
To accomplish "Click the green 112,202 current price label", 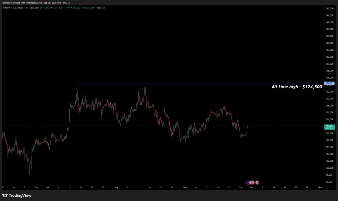I will click(x=330, y=127).
